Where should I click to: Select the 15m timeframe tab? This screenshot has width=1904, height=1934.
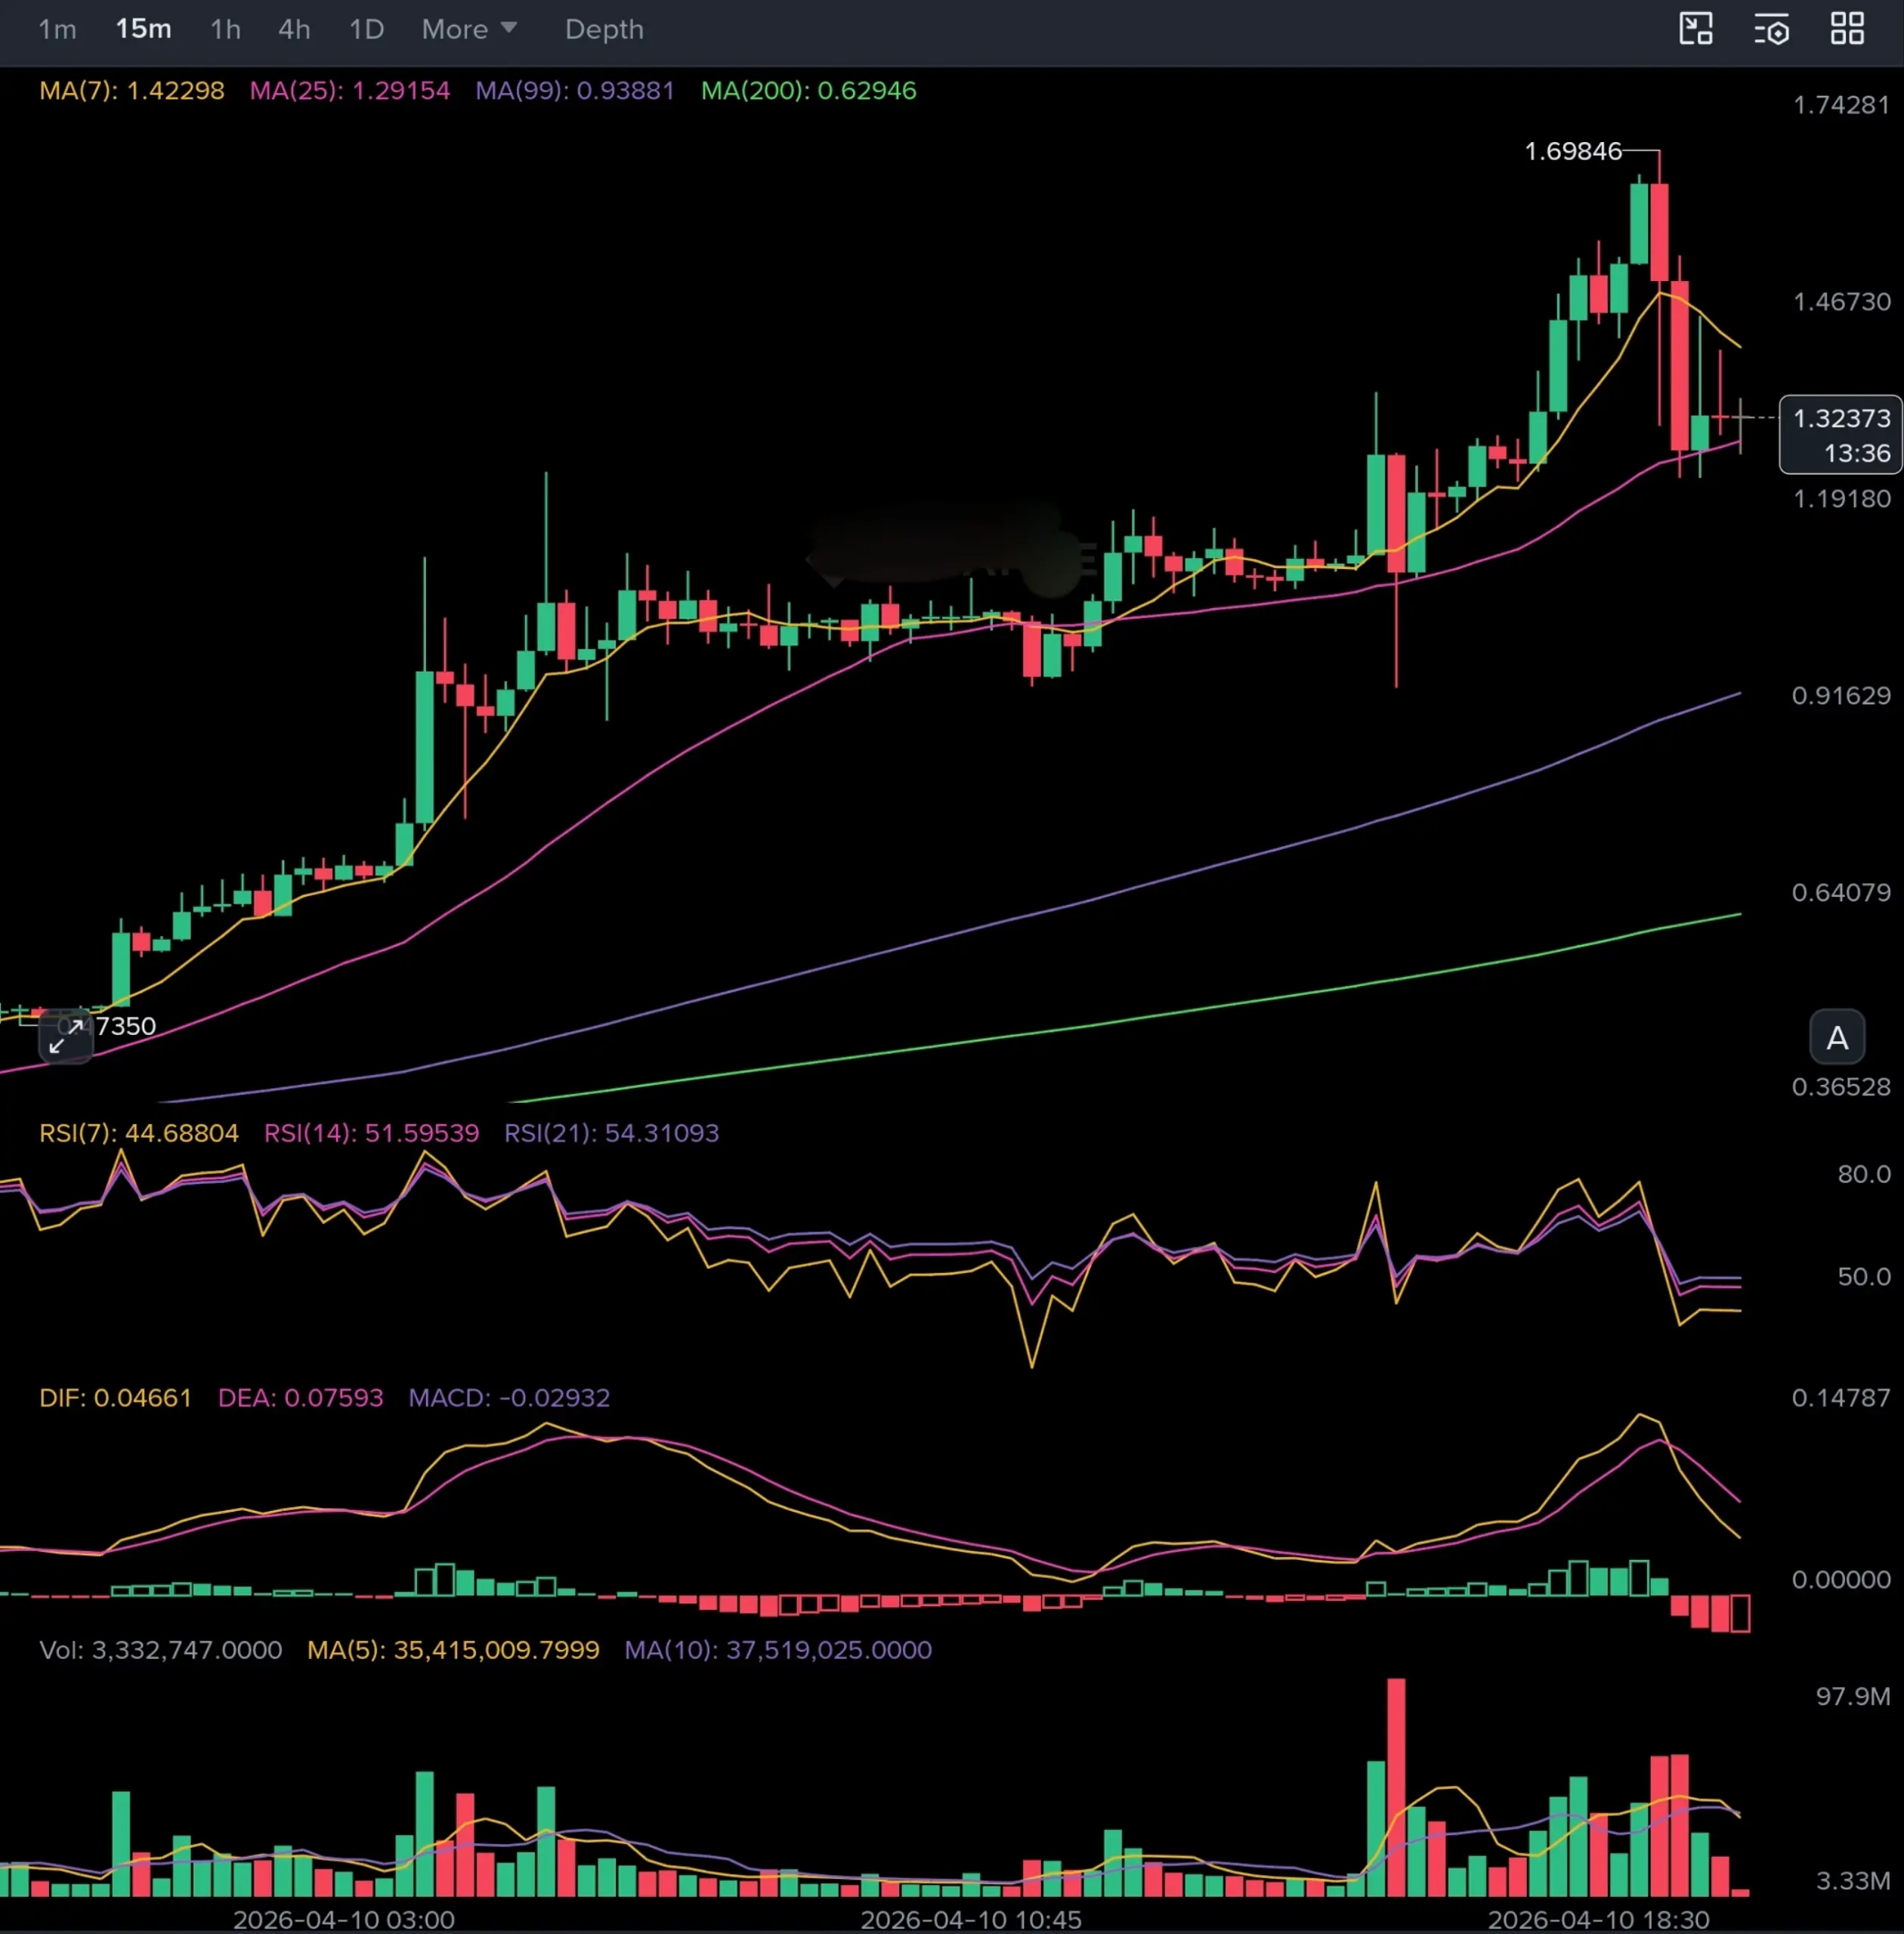(143, 29)
